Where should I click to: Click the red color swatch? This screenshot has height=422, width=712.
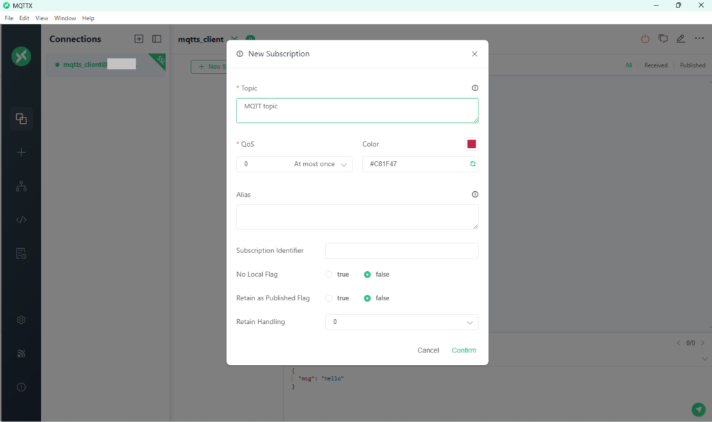[471, 144]
